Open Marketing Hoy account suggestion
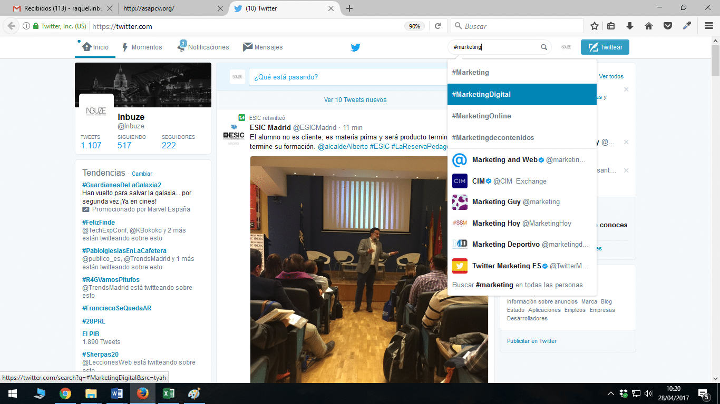The image size is (720, 404). tap(522, 224)
